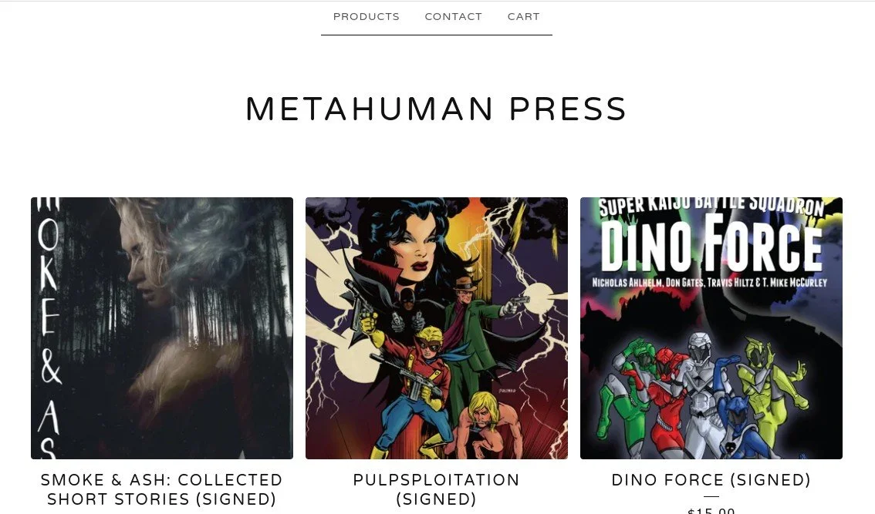The width and height of the screenshot is (875, 514).
Task: Click the $15.00 price under Dino Force
Action: (x=711, y=510)
